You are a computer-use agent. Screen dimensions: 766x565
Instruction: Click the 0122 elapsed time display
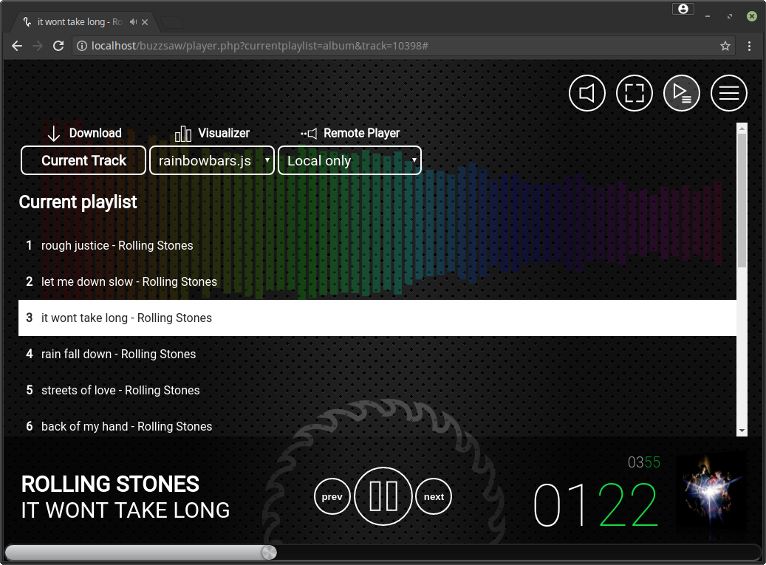(x=596, y=505)
